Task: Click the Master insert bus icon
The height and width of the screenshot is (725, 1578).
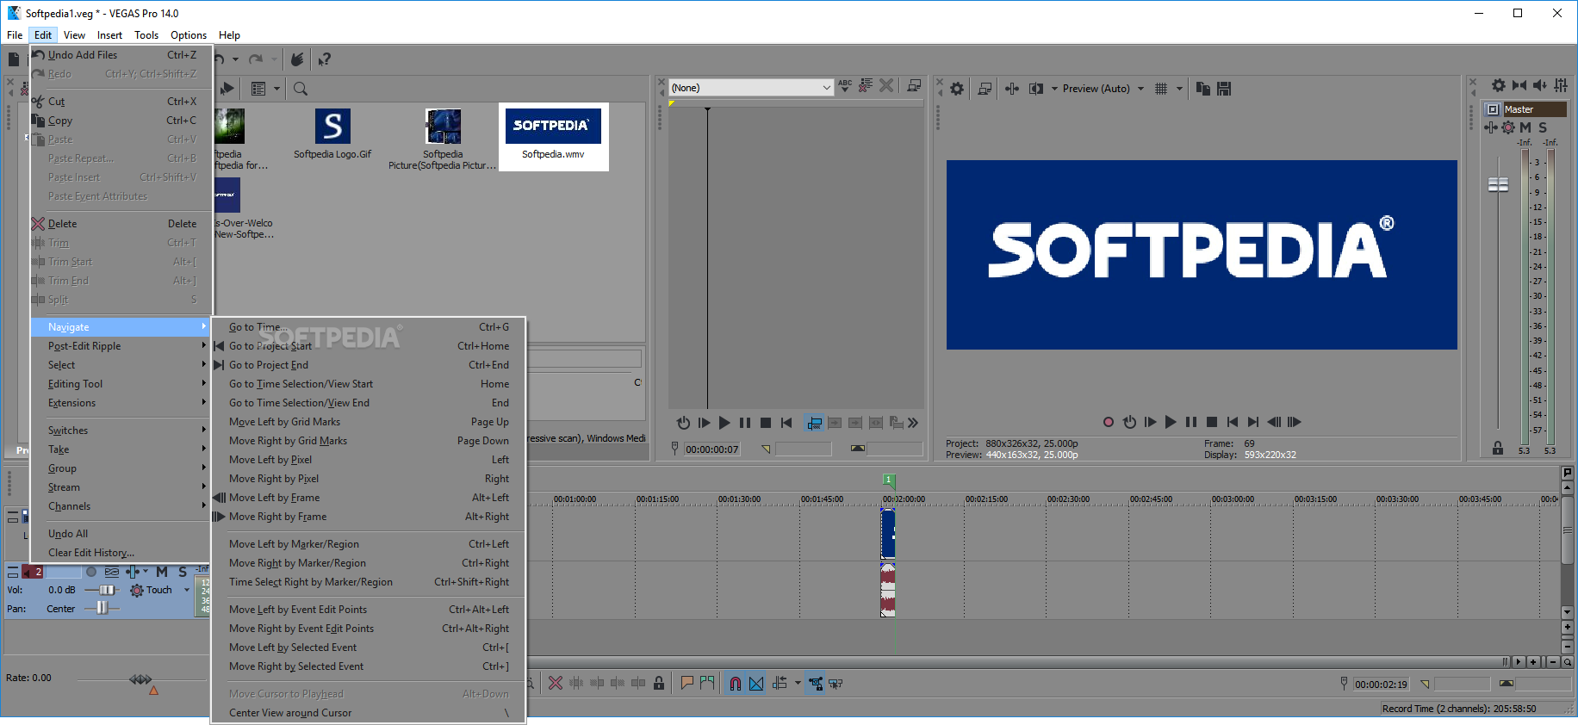Action: tap(1491, 127)
